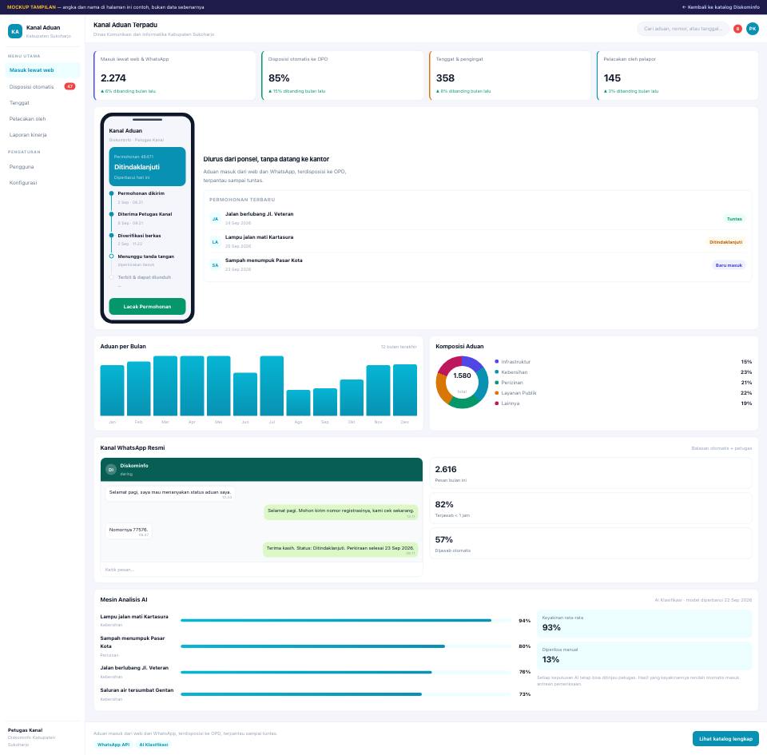This screenshot has height=755, width=767.
Task: Open the red notification badge in the header
Action: [737, 29]
